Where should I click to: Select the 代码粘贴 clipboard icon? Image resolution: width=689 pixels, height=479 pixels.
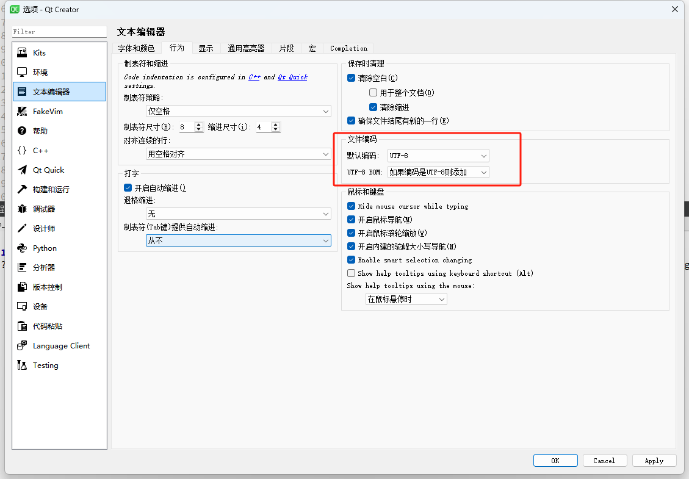coord(22,326)
